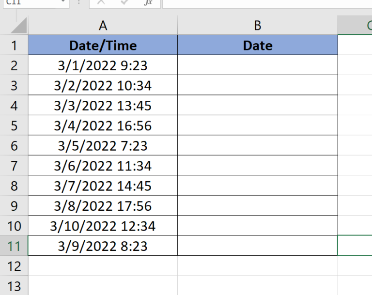Select column B header
Image resolution: width=372 pixels, height=295 pixels.
click(x=257, y=25)
